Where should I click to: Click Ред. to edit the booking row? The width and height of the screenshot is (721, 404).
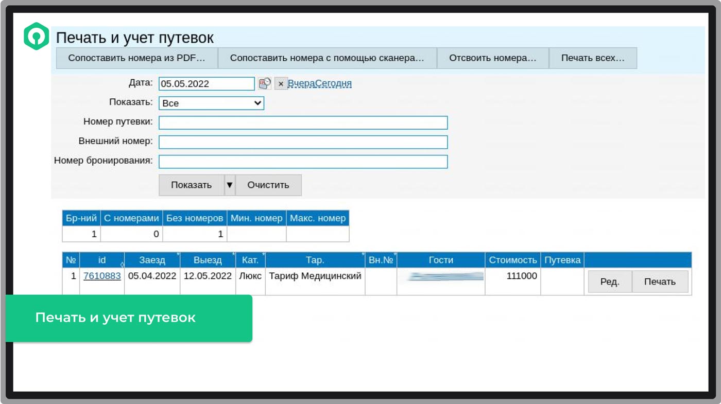[x=610, y=282]
